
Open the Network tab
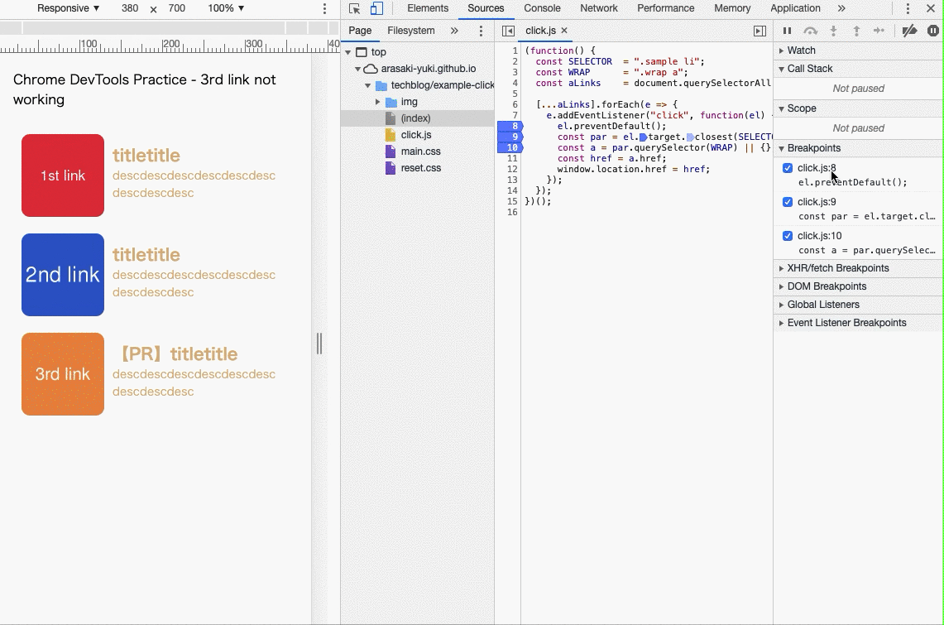[598, 8]
